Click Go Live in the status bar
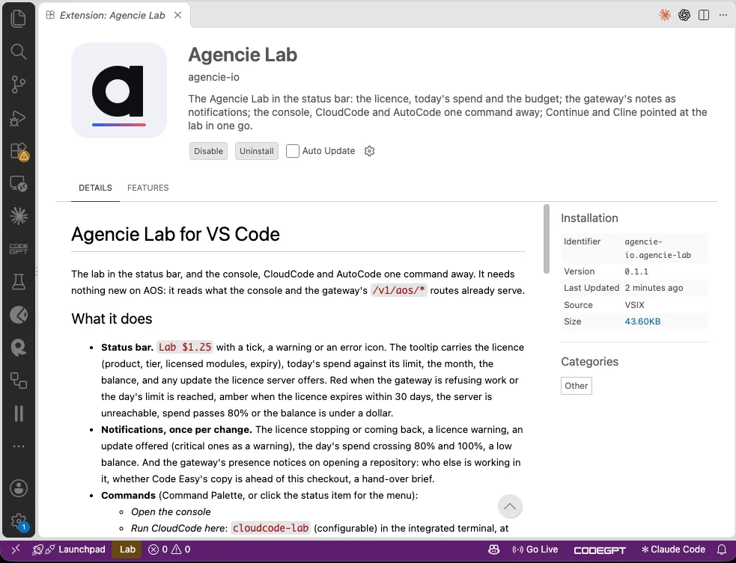The height and width of the screenshot is (563, 736). 535,550
